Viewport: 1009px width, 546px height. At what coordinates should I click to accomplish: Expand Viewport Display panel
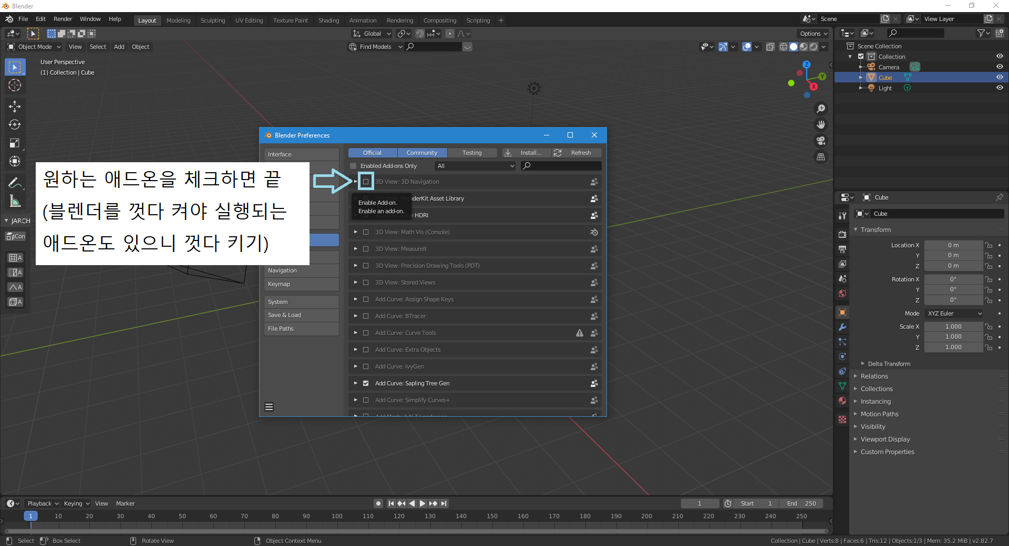(885, 439)
